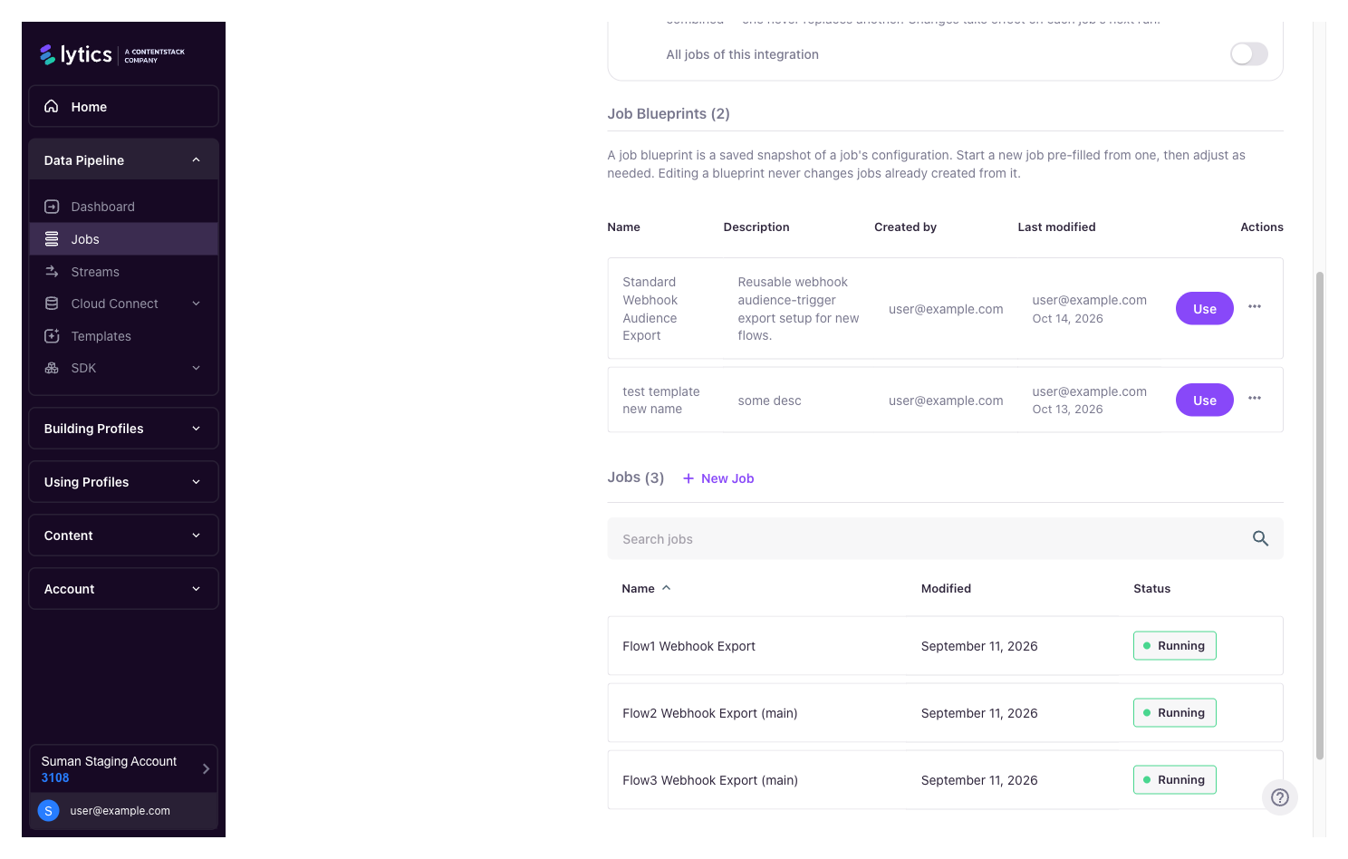Click the page vertical scrollbar
The height and width of the screenshot is (859, 1348).
pos(1320,516)
